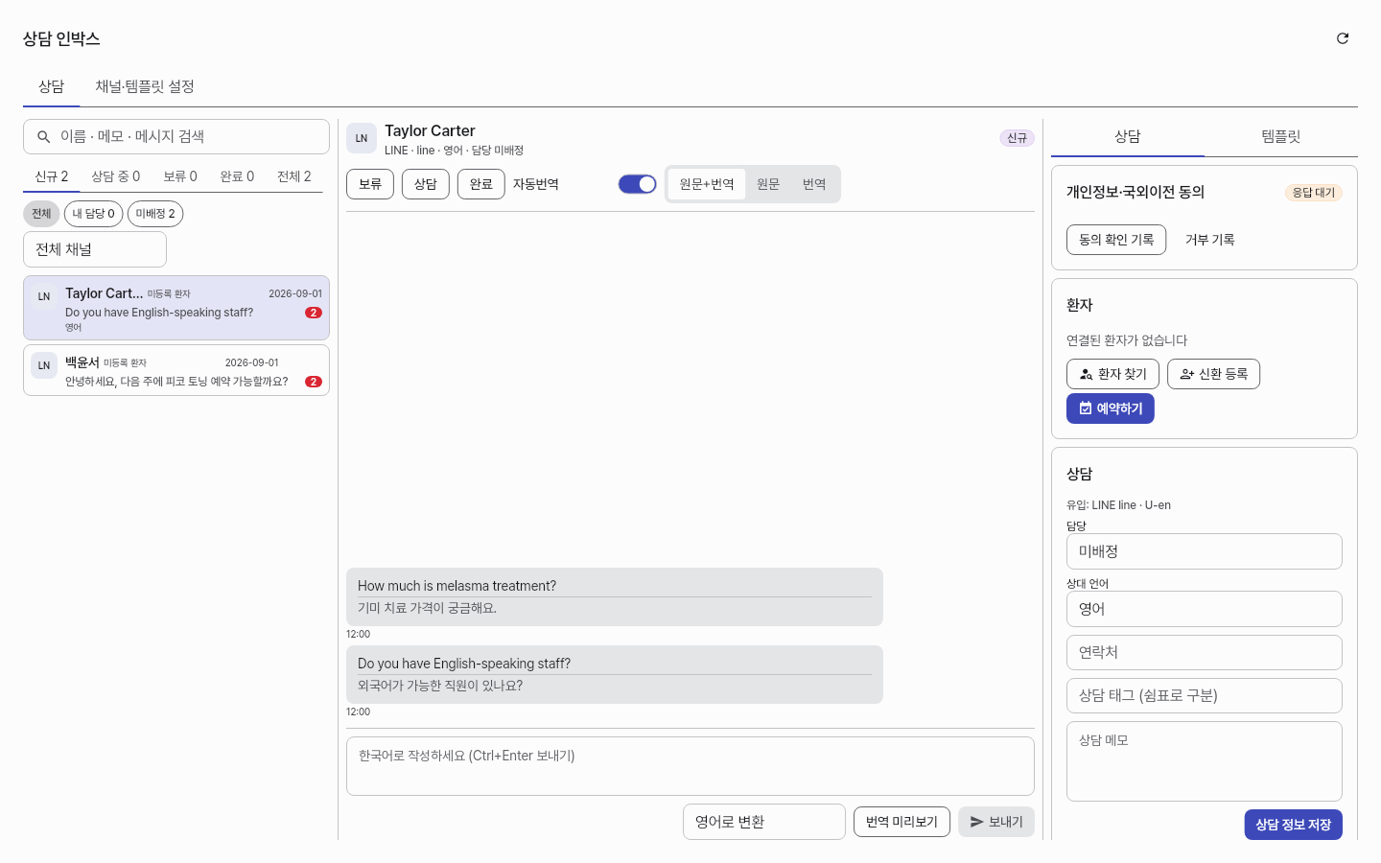1381x863 pixels.
Task: Click the 상담 태그 input field
Action: tap(1205, 696)
